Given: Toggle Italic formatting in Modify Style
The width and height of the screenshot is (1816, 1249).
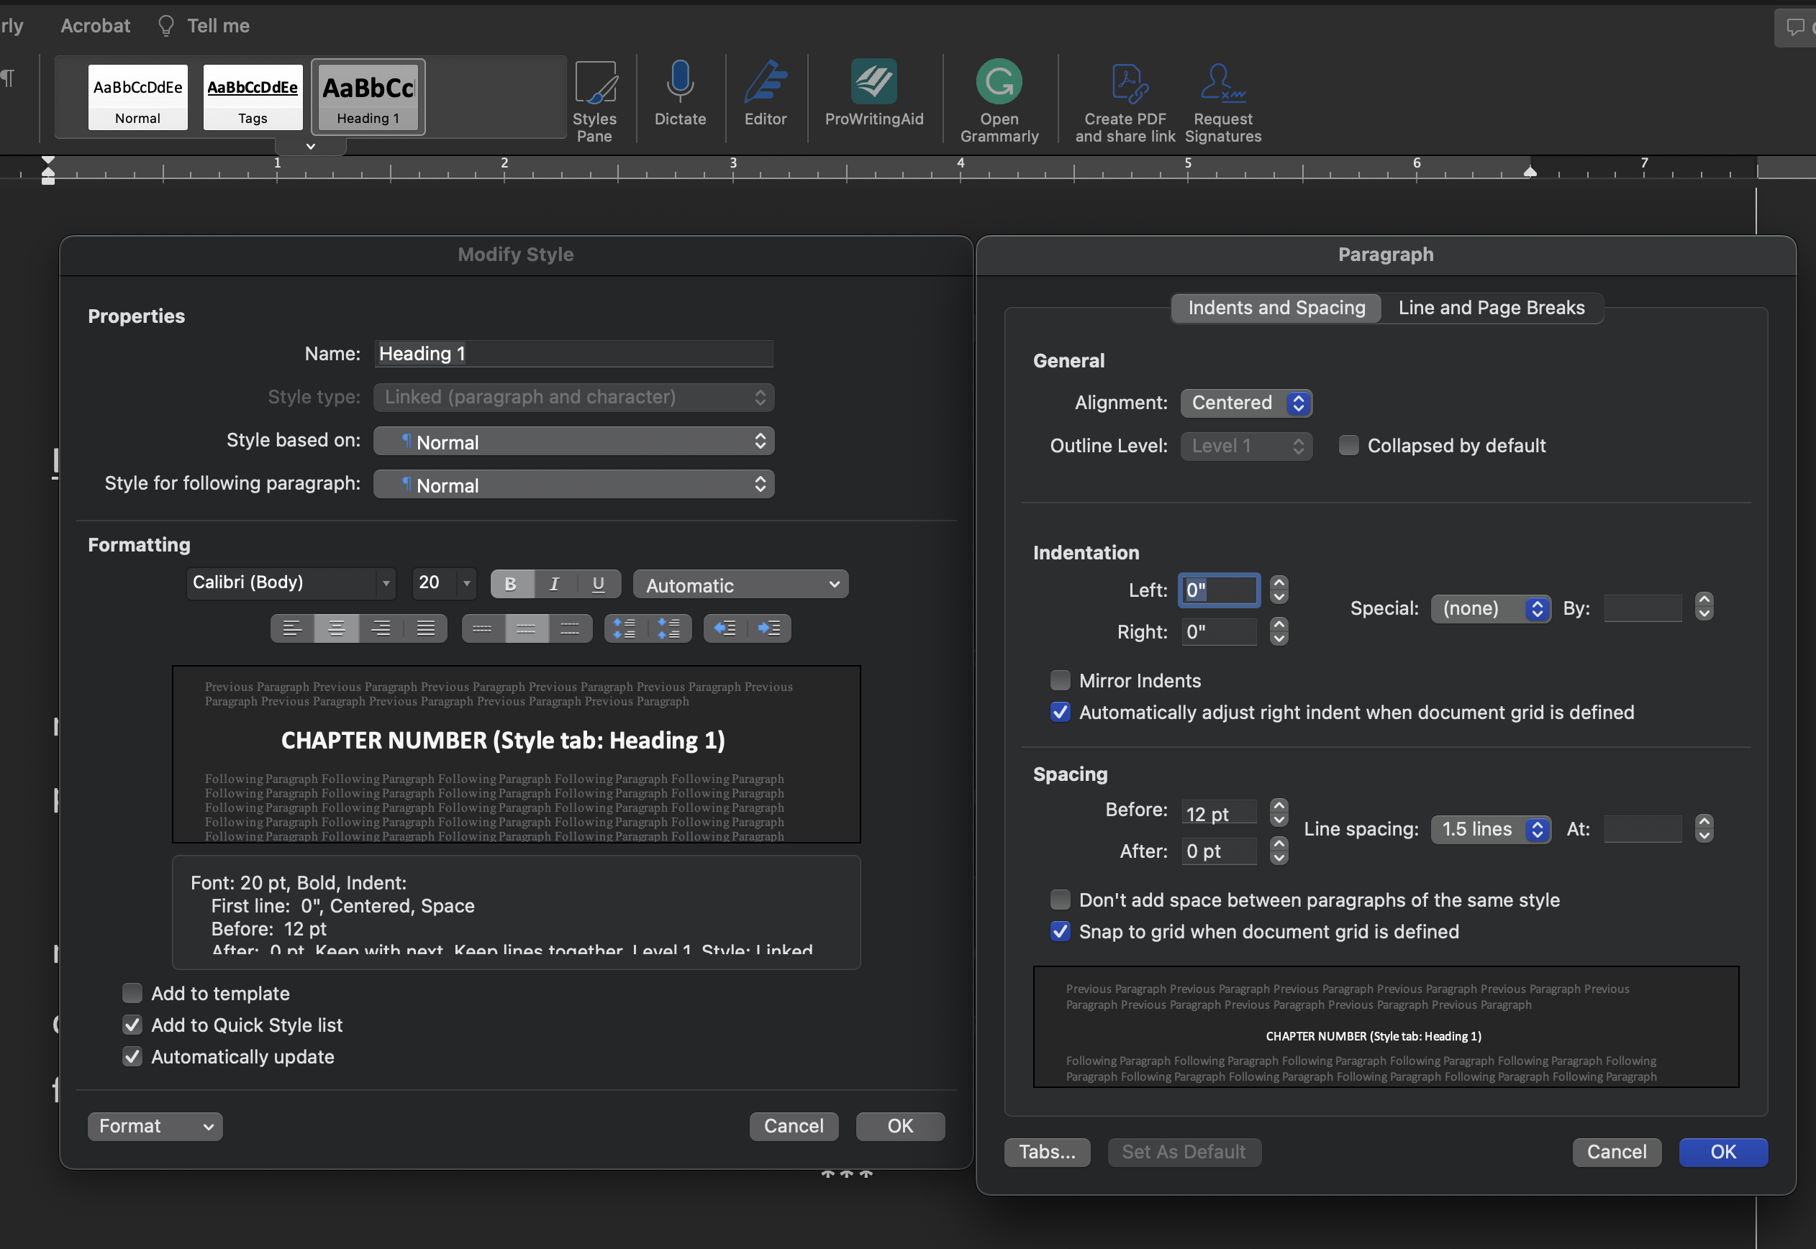Looking at the screenshot, I should [x=555, y=584].
